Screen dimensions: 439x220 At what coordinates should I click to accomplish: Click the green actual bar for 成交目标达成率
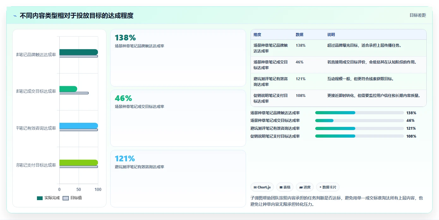pos(68,89)
